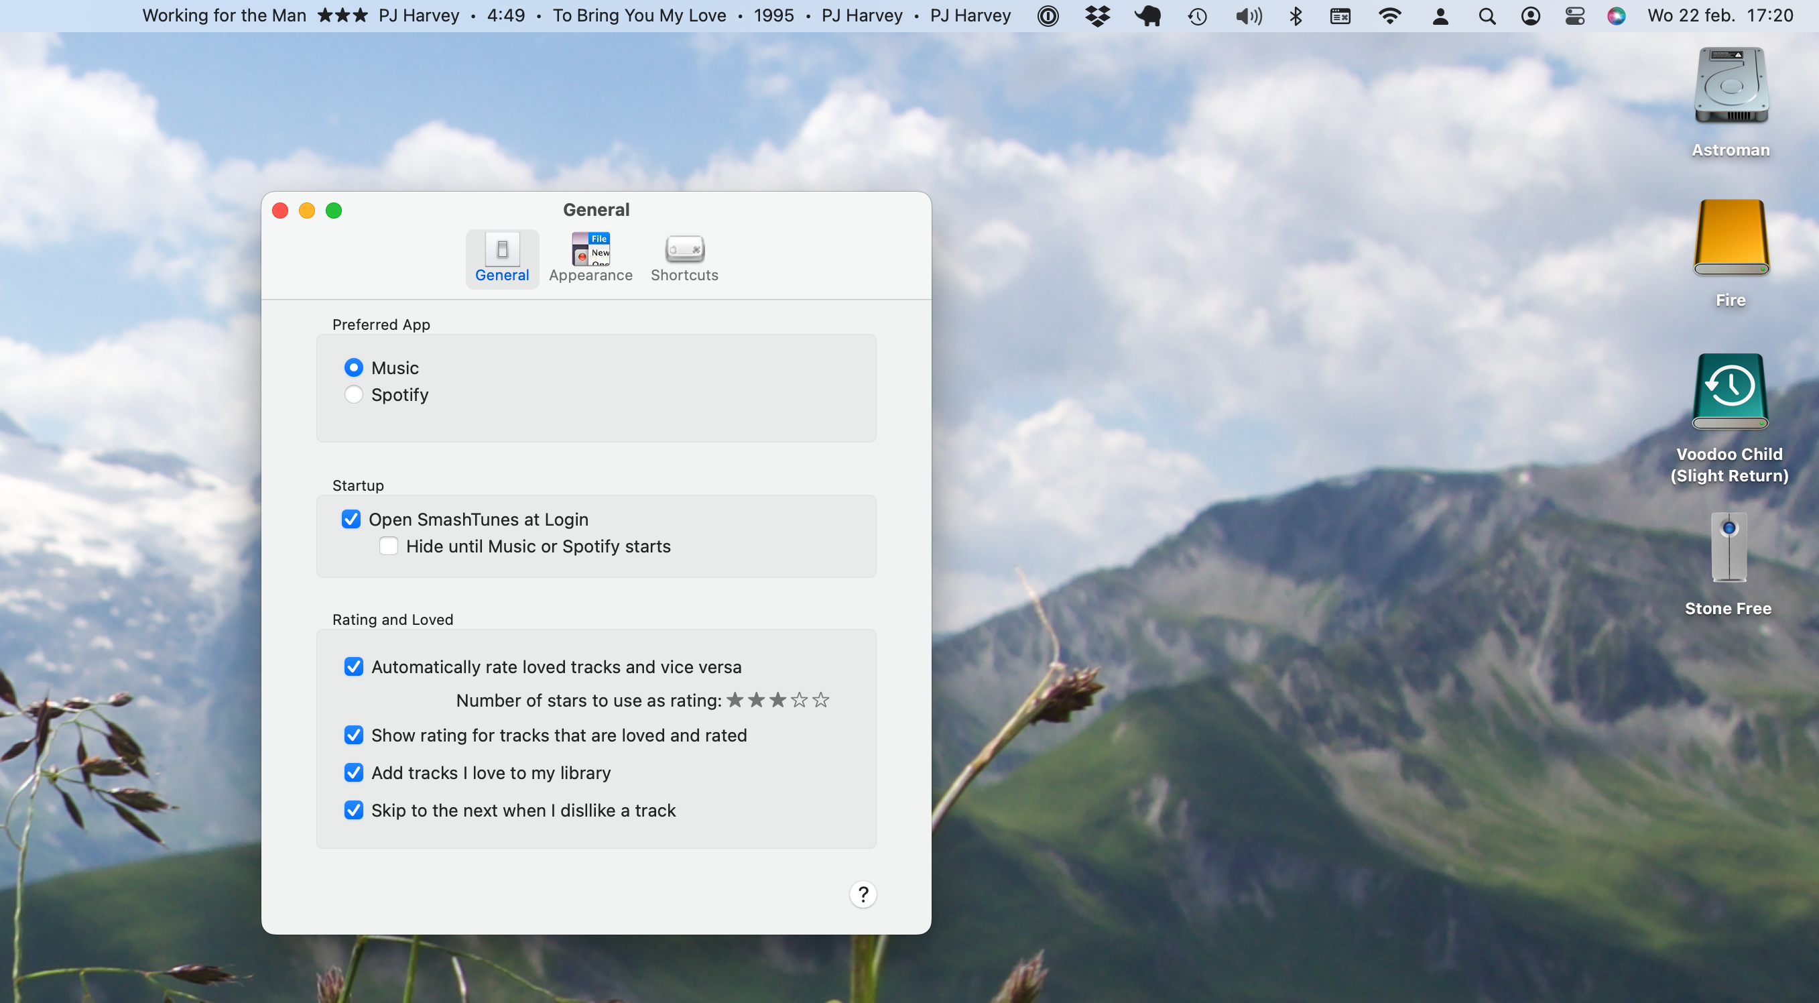
Task: Set rating to two stars
Action: tap(756, 700)
